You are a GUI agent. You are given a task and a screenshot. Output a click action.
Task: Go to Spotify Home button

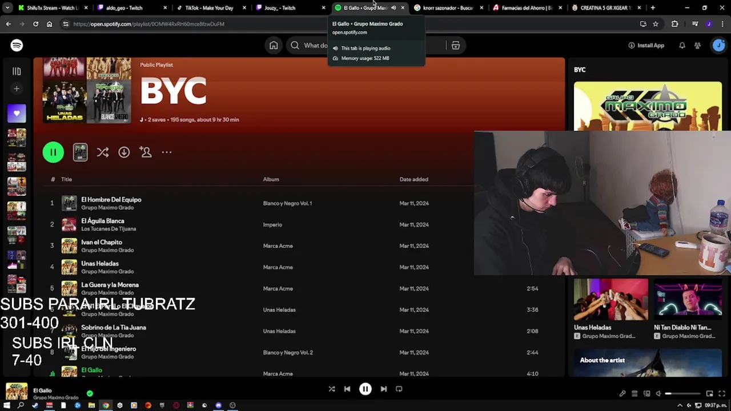[x=274, y=46]
